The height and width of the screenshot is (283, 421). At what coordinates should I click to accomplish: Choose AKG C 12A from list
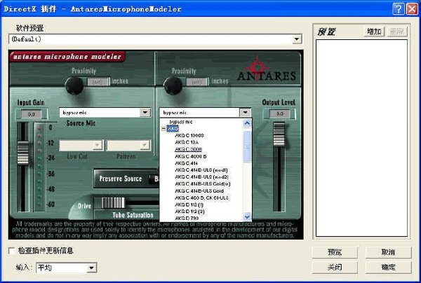[x=187, y=142]
